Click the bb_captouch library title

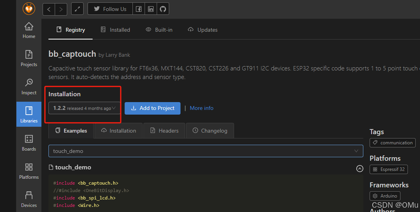[72, 54]
